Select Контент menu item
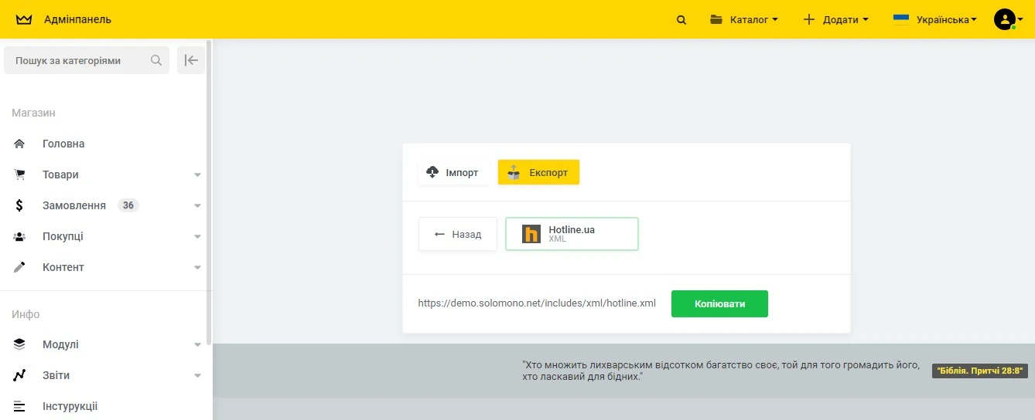 pos(63,267)
